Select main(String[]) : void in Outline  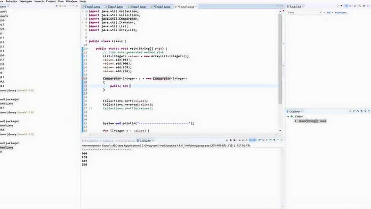tap(311, 121)
